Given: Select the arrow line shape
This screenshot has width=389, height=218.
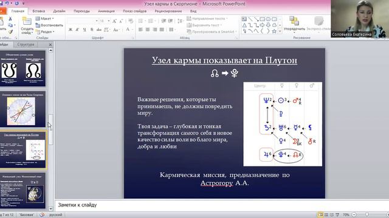Looking at the screenshot, I should [x=256, y=19].
